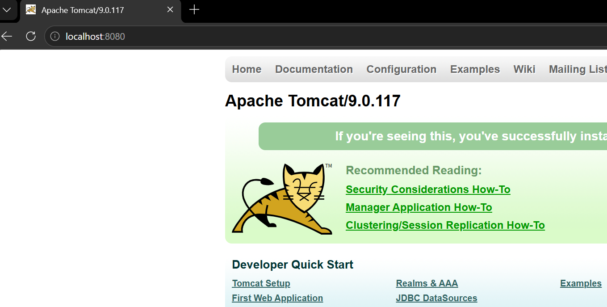Open the Wiki navigation item

coord(524,69)
